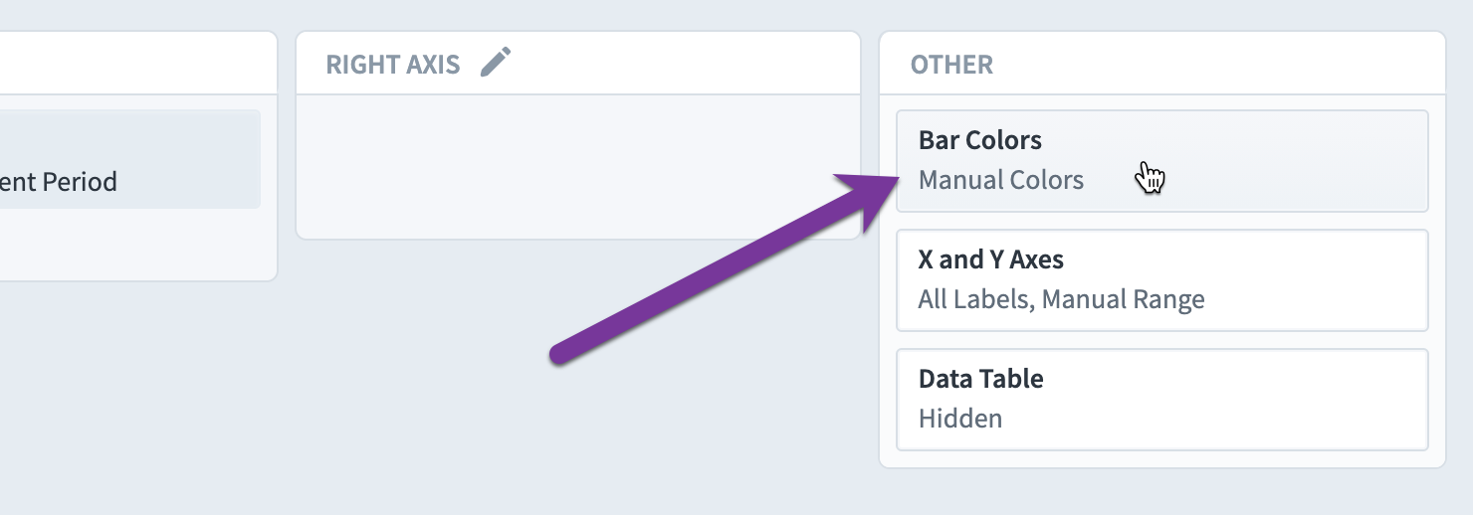The width and height of the screenshot is (1473, 515).
Task: Open the Data Table settings card
Action: point(1162,400)
